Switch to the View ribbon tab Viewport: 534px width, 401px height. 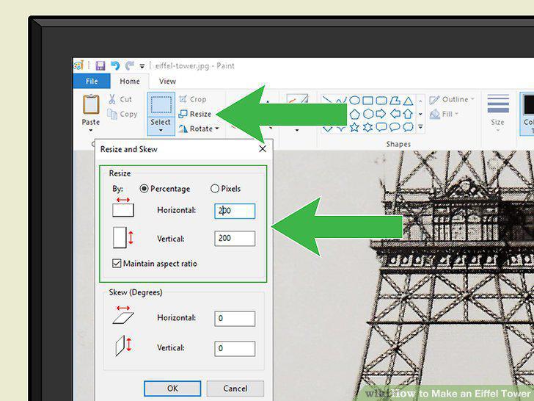(x=167, y=81)
